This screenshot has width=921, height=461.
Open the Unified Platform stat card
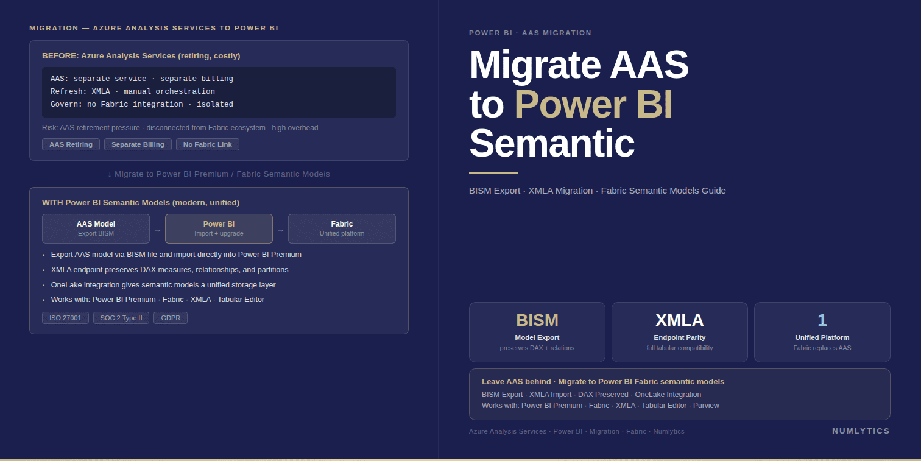822,332
